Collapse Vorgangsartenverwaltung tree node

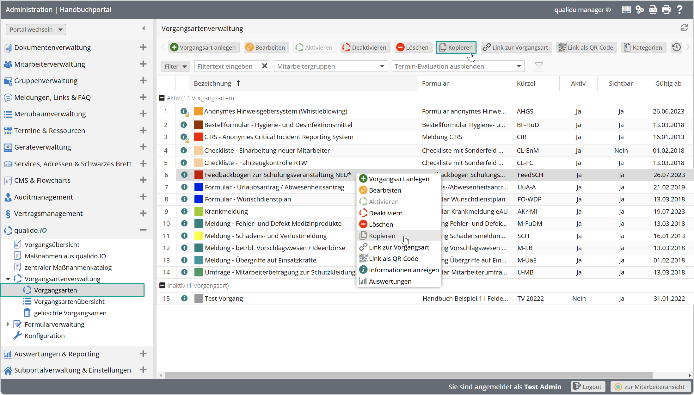pos(8,279)
